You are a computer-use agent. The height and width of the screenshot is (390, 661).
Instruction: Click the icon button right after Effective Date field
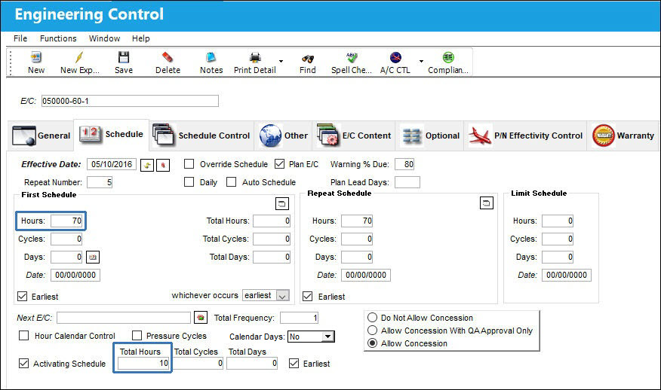[x=146, y=165]
